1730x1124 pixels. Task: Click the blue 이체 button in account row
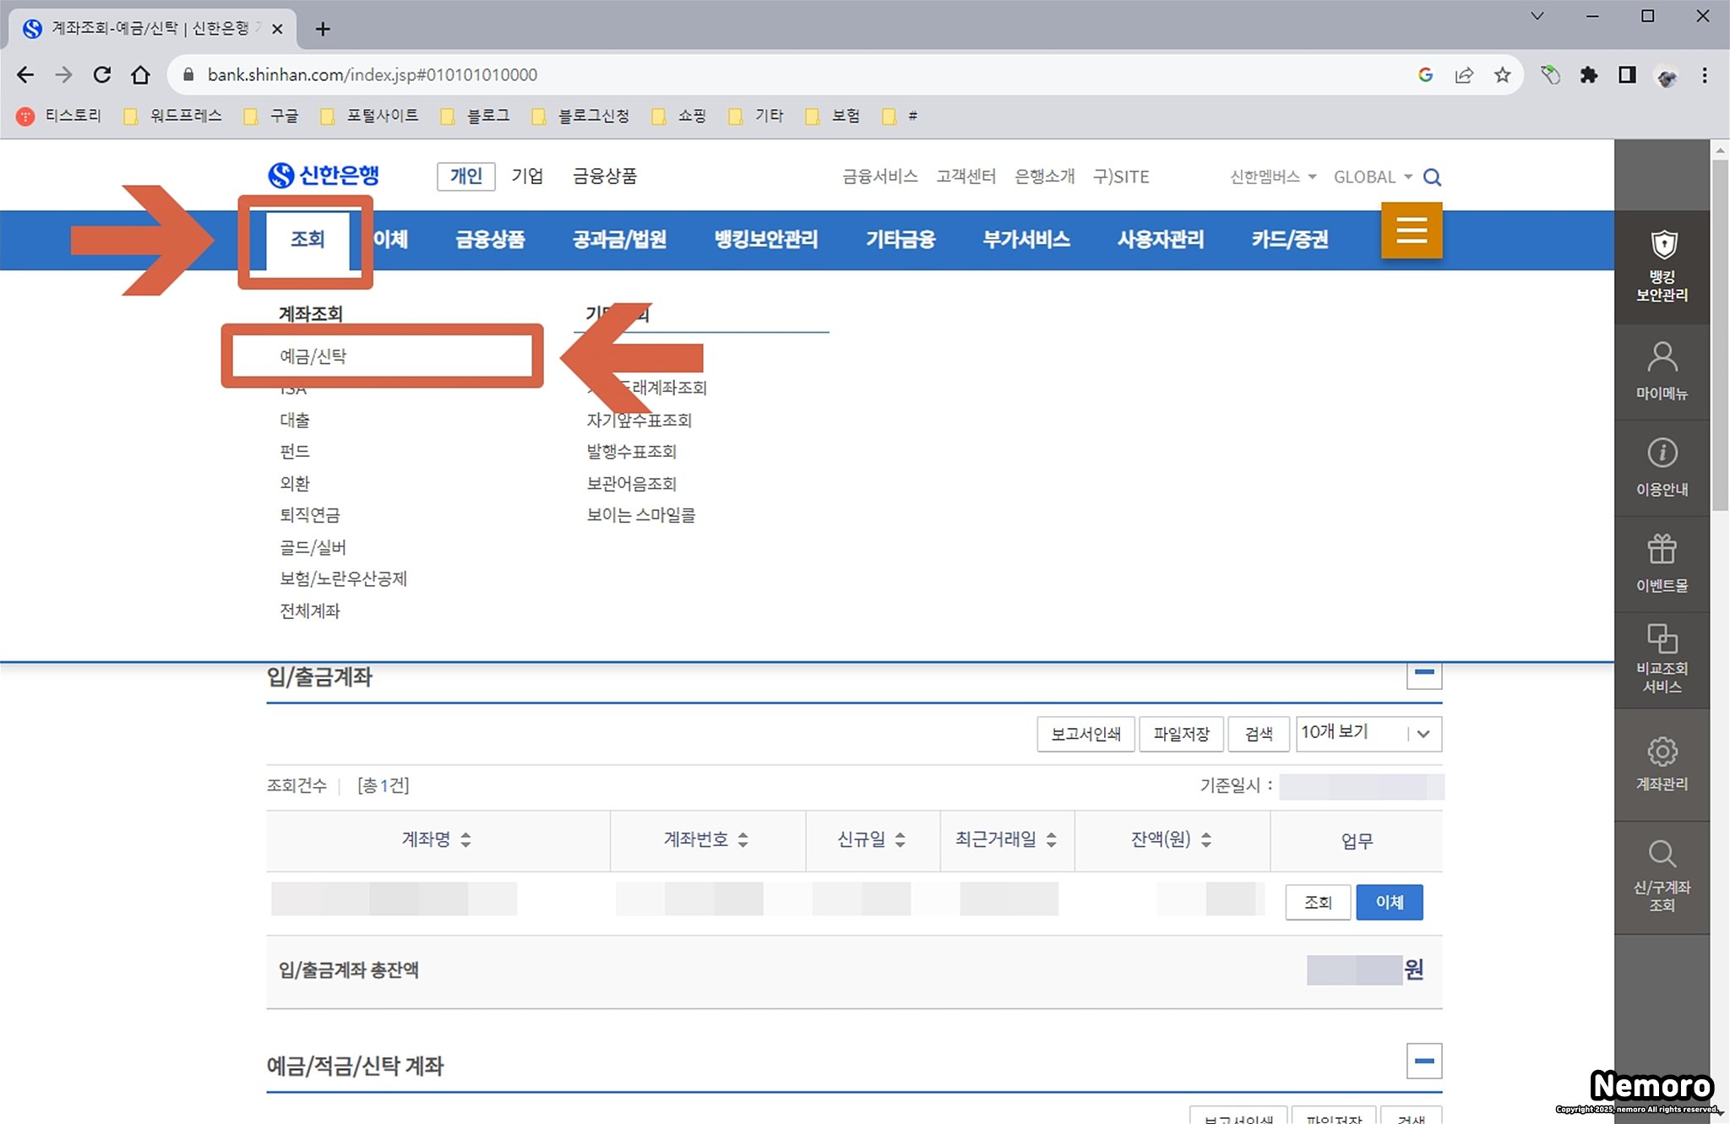coord(1389,902)
